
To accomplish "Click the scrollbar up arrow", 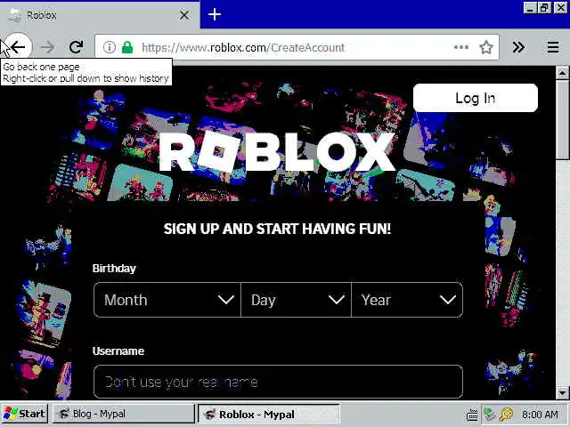I will [x=562, y=73].
